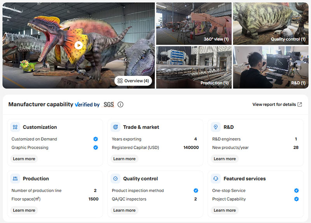Viewport: 311px width, 223px height.
Task: Click the QA/QC inspectors label
Action: (129, 199)
